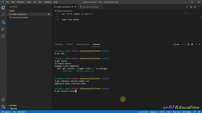Place cursor on line 'our first commit in Git!!!!'
This screenshot has width=202, height=113.
pos(77,14)
